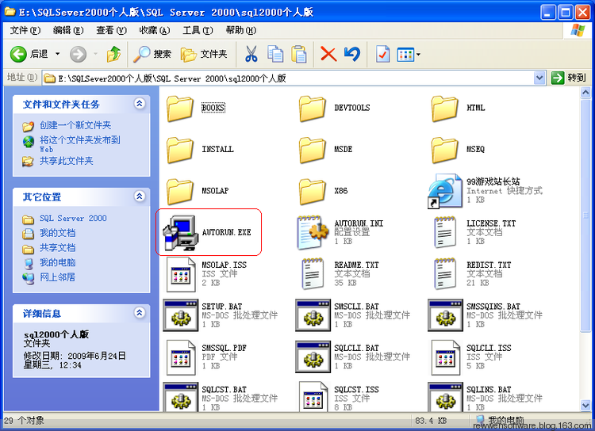The image size is (595, 431).
Task: Click 创建一个新文件夹 link
Action: point(75,125)
